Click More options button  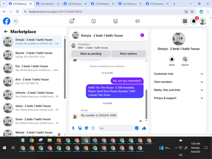click(x=128, y=54)
